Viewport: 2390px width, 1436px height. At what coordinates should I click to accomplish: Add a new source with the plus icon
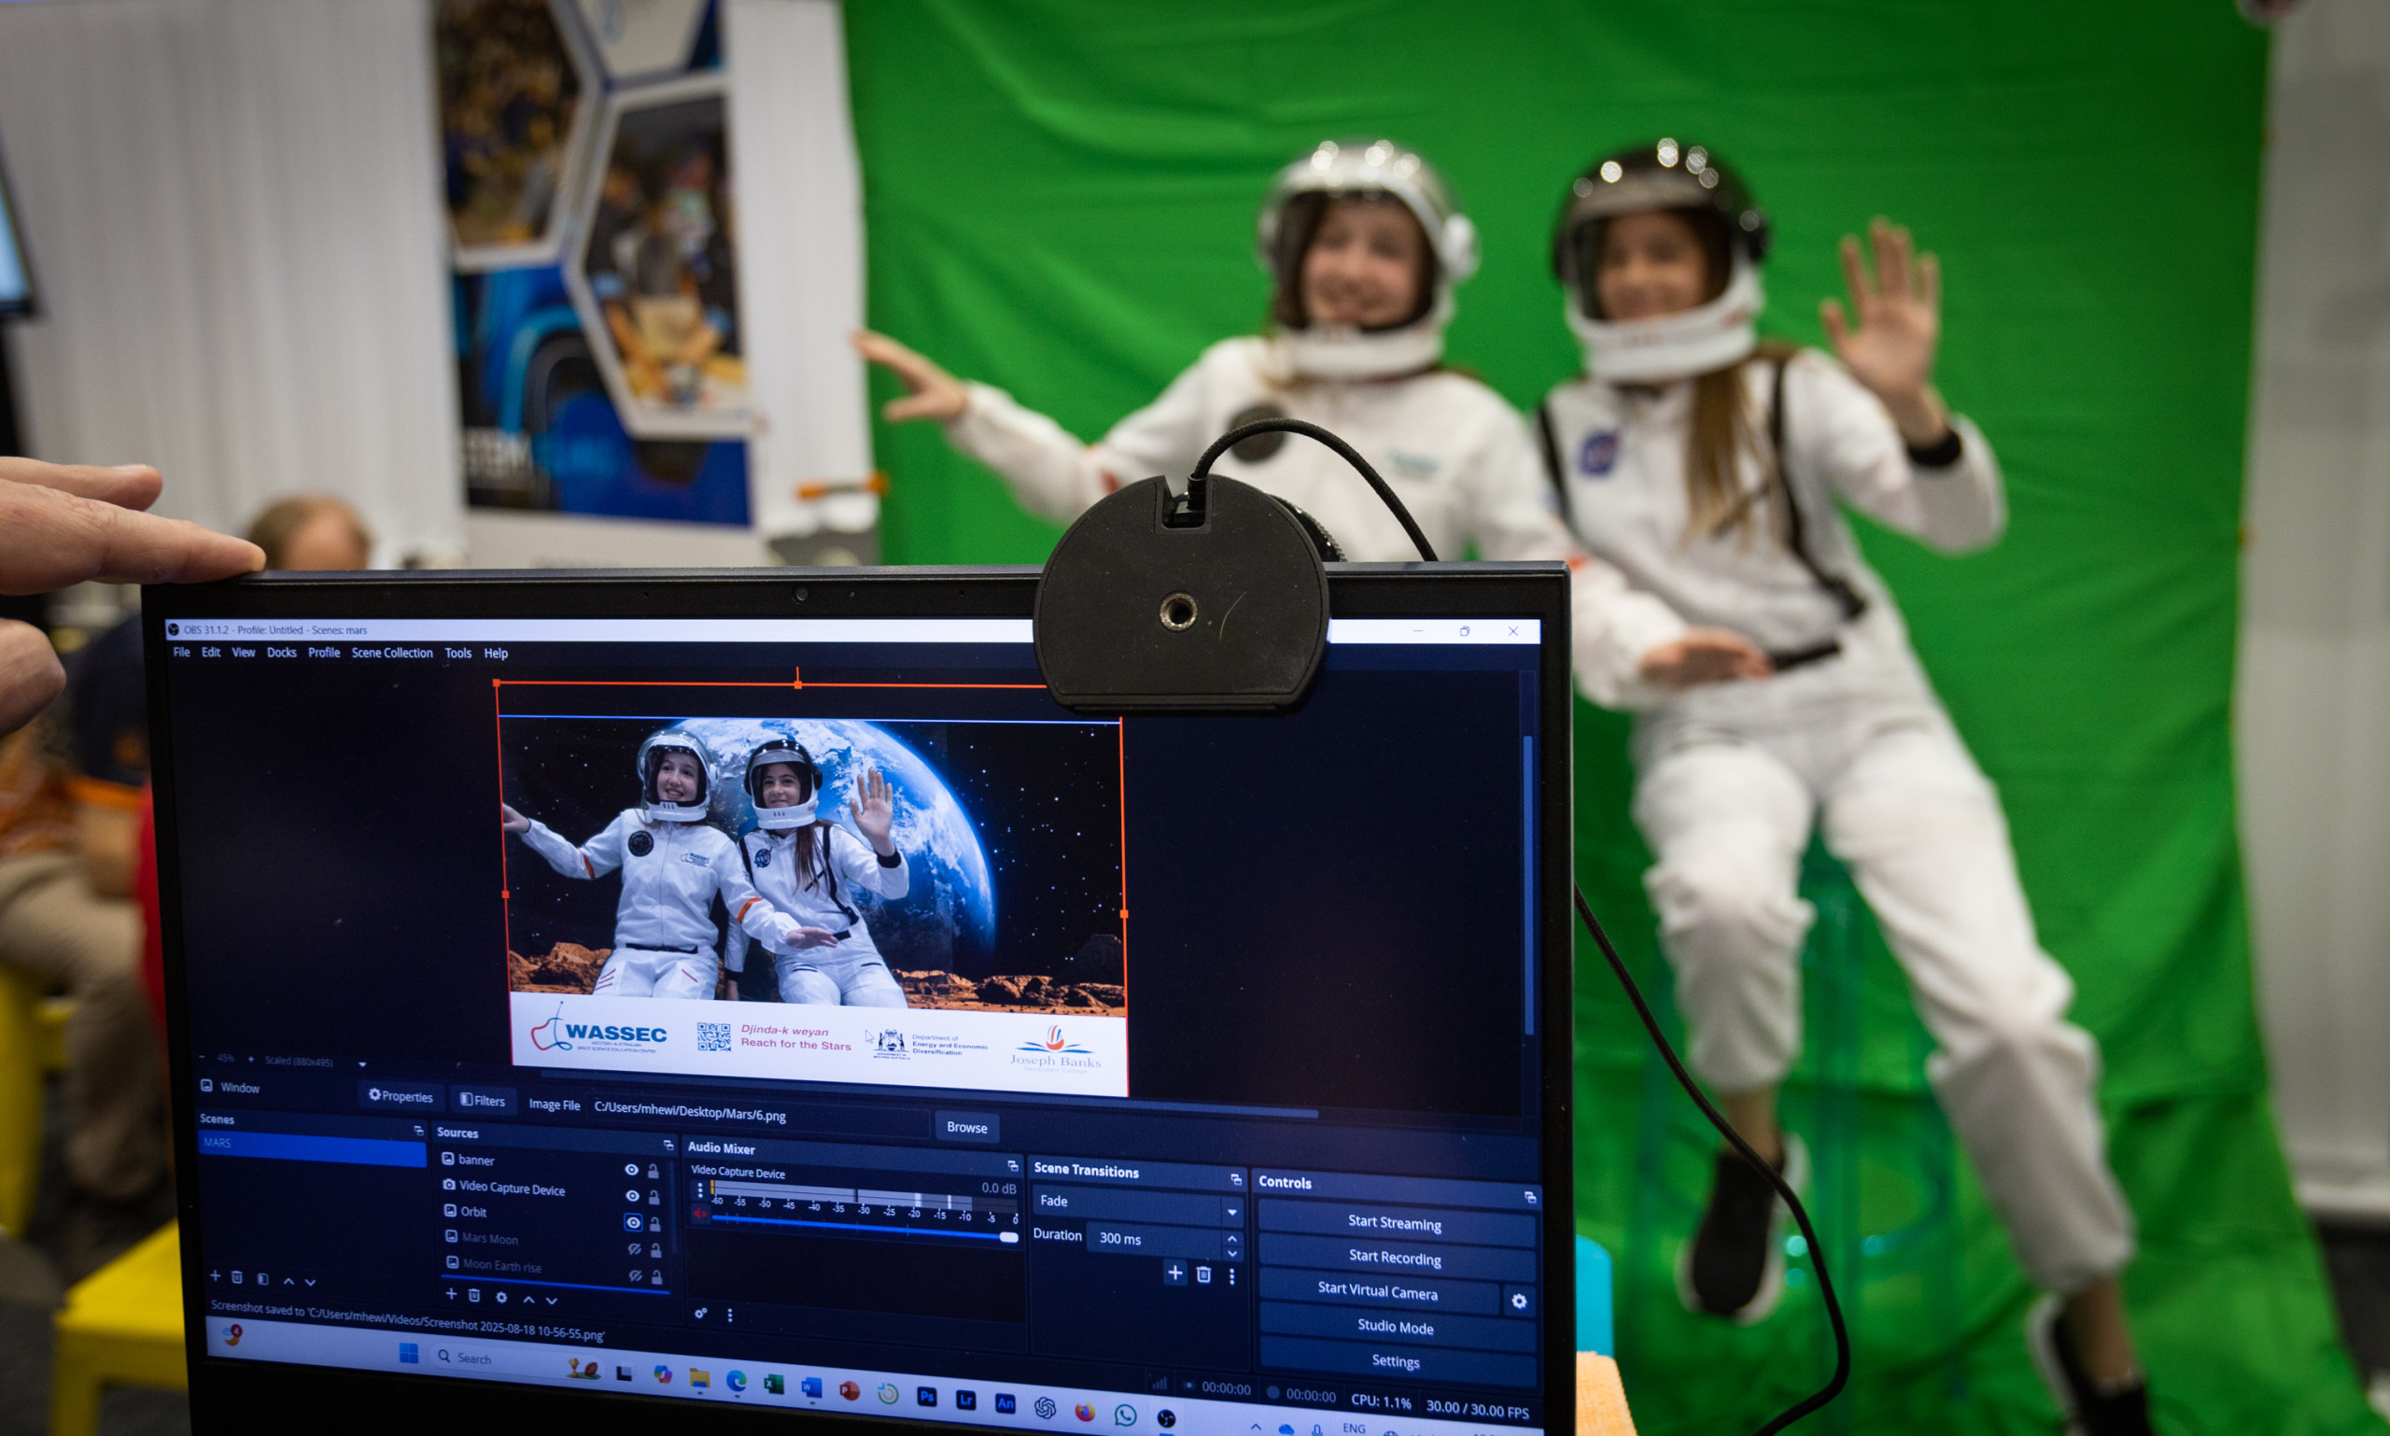click(x=451, y=1294)
